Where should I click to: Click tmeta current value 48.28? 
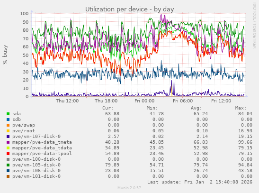click(112, 142)
